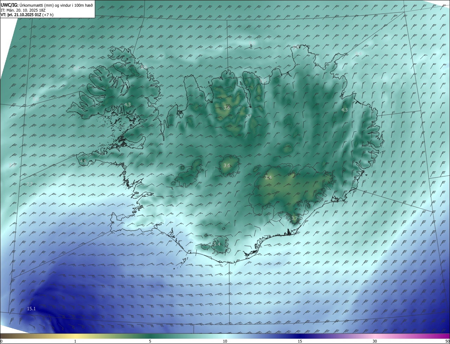450x344 pixels.
Task: Click the 3.7 value near the southeast coast
Action: [x=294, y=218]
